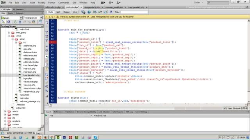Select dashboard.php in file tree

pyautogui.click(x=30, y=52)
